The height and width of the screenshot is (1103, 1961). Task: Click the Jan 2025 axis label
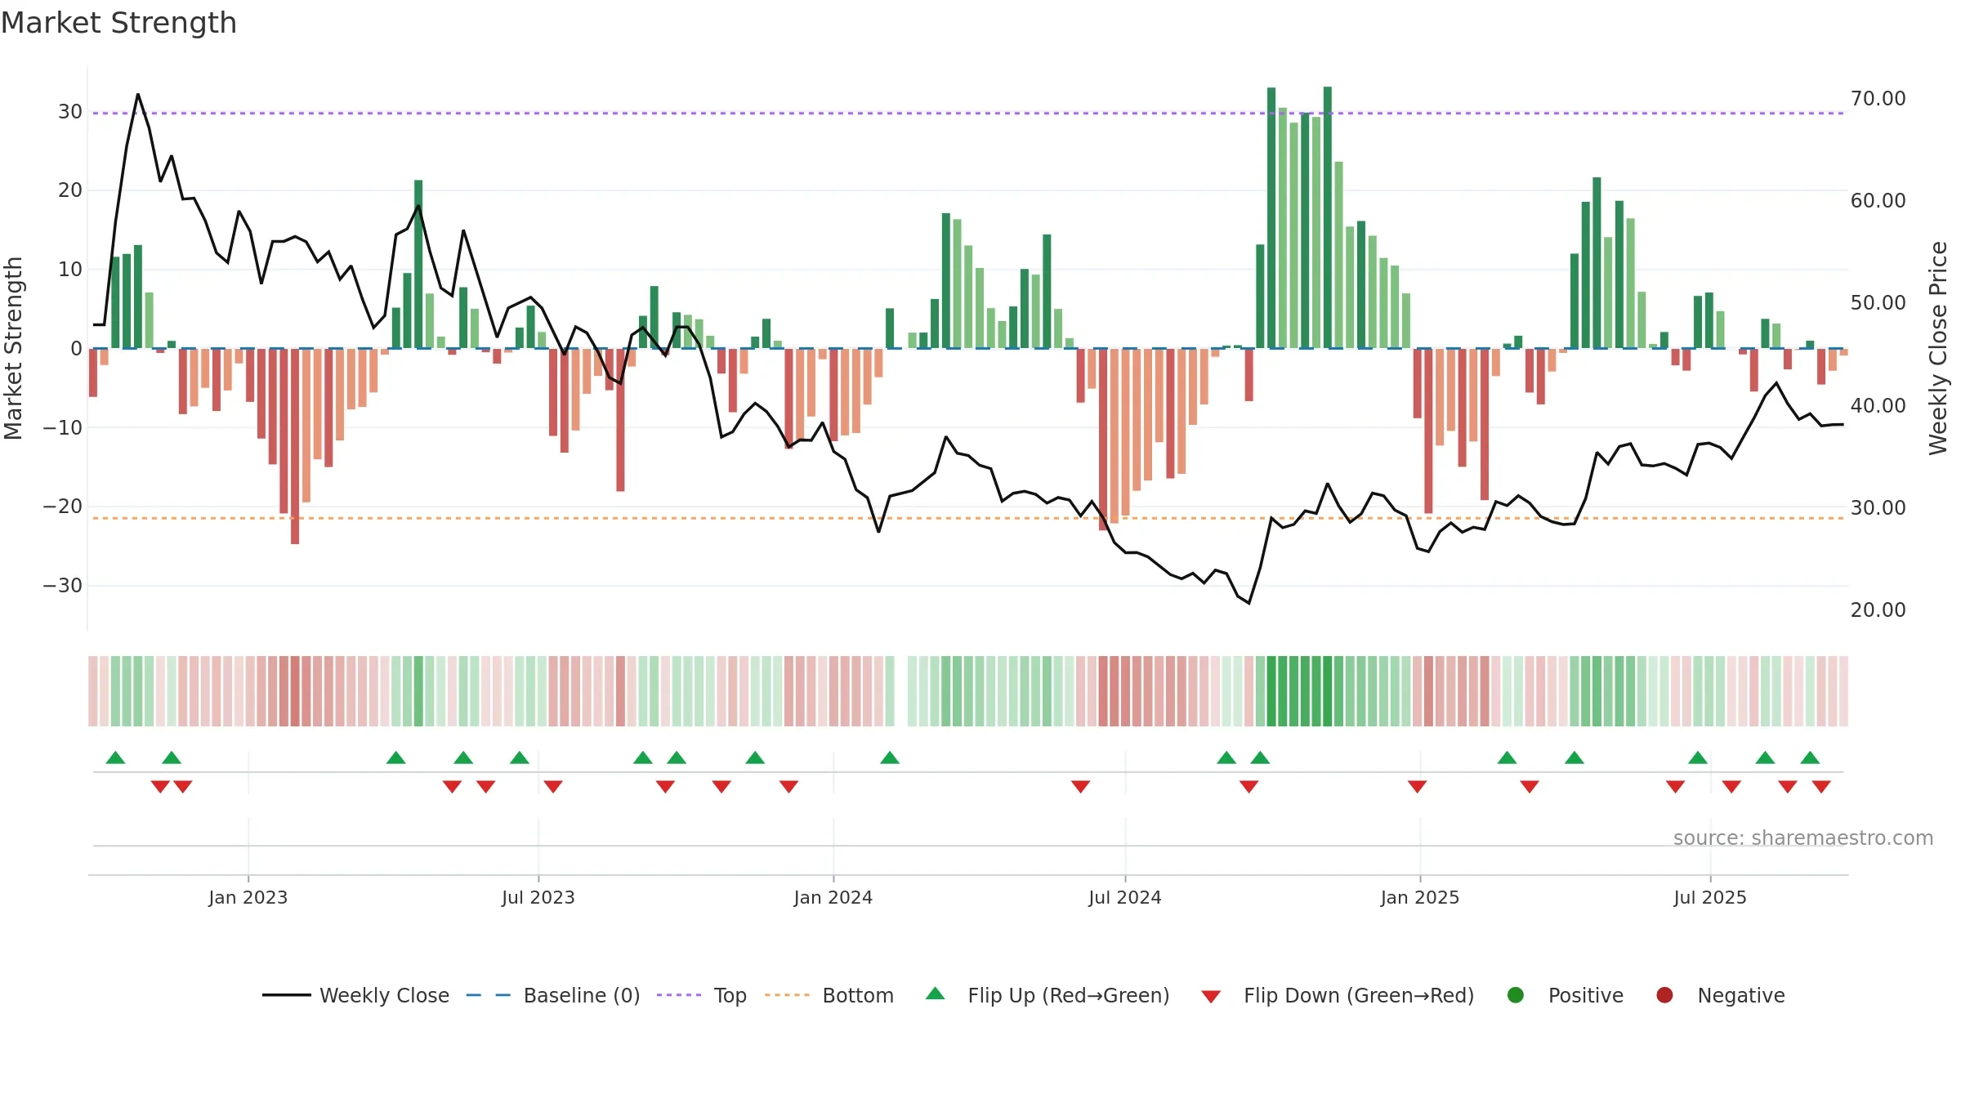pyautogui.click(x=1420, y=898)
